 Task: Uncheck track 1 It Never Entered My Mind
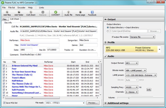(x=4, y=66)
